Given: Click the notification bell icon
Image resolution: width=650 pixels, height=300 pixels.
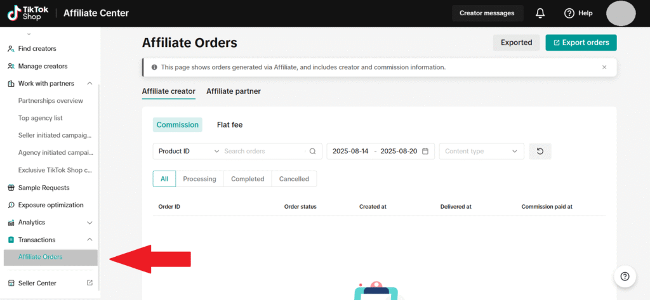Looking at the screenshot, I should 540,13.
